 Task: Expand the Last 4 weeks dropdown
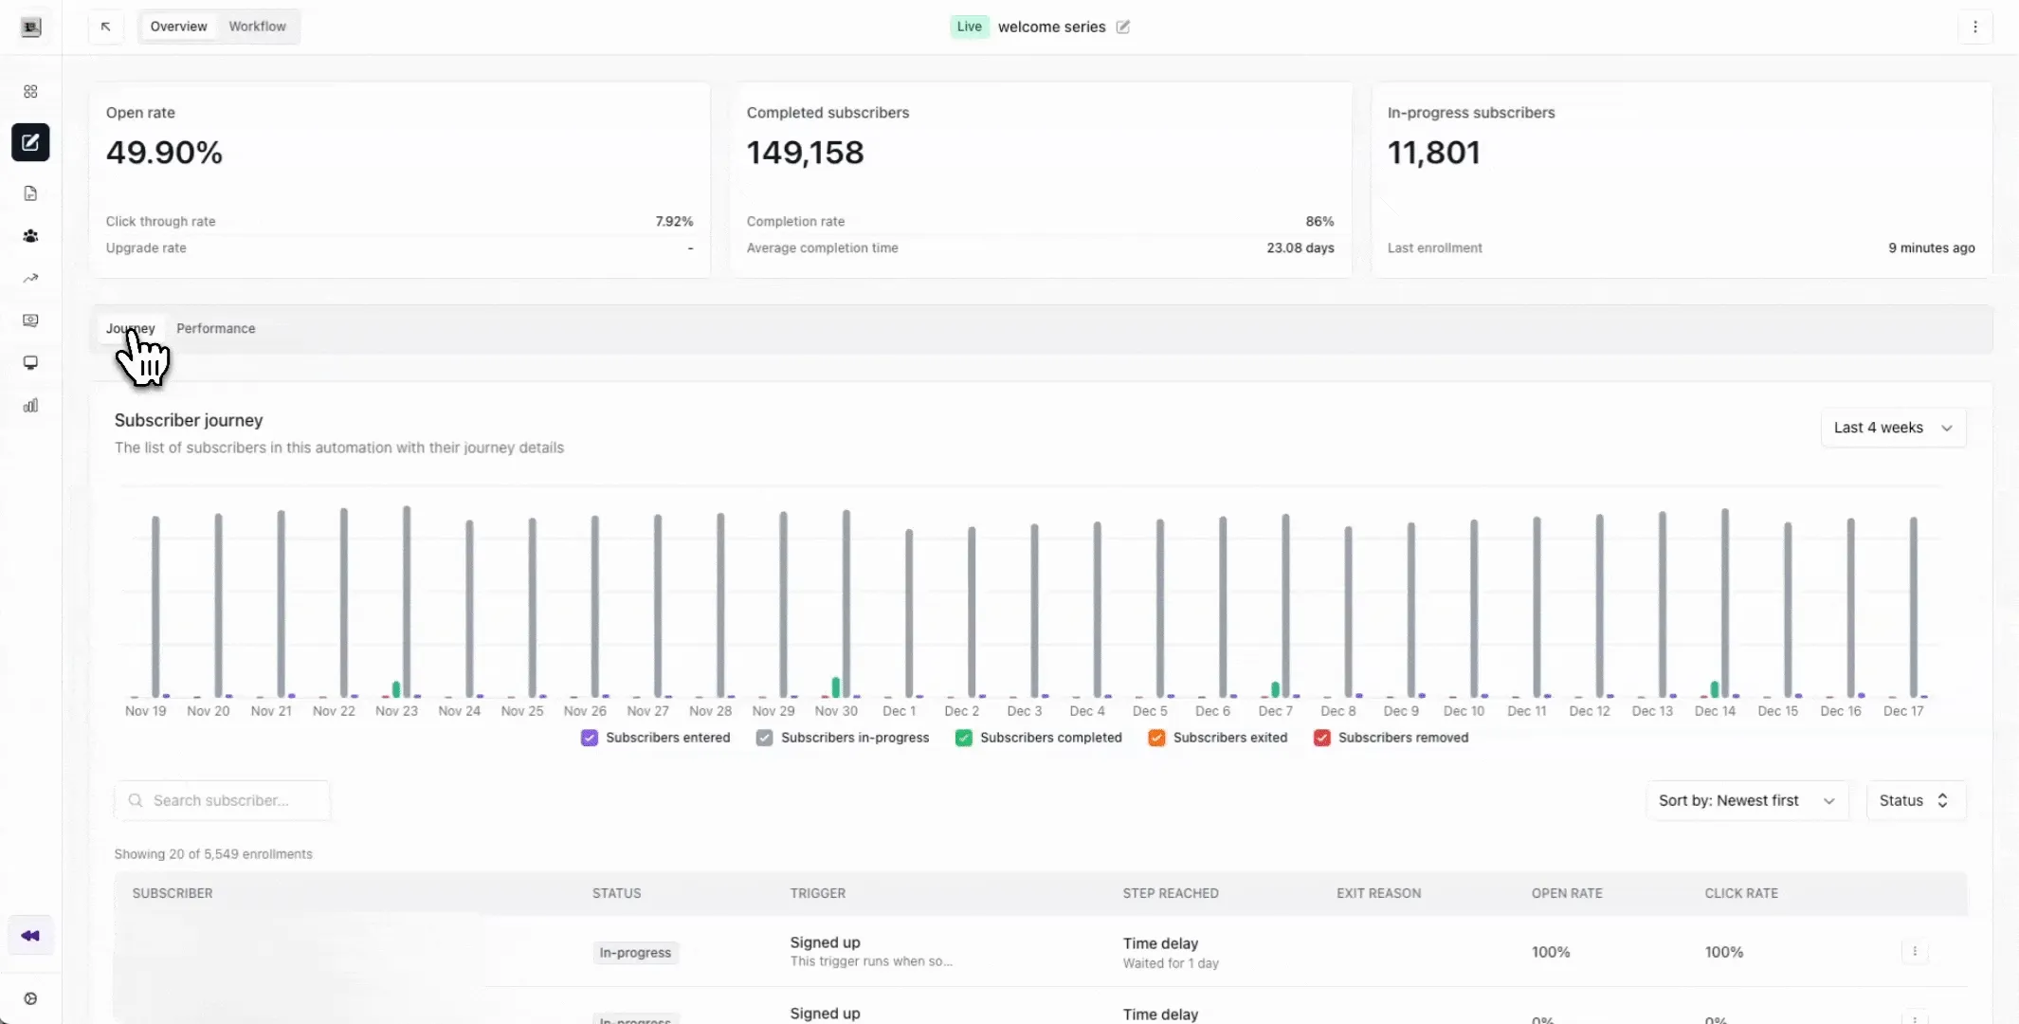(x=1893, y=428)
